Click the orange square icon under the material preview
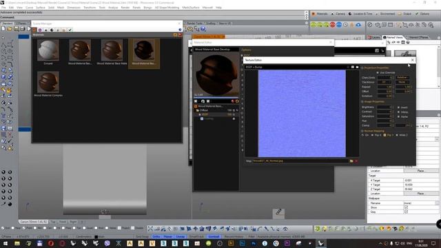 pyautogui.click(x=237, y=101)
